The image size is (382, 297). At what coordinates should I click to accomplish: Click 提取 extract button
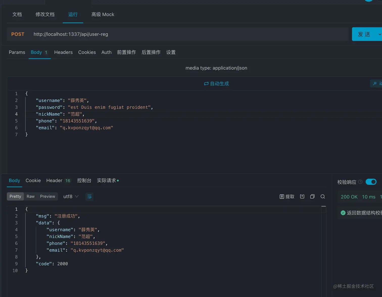pos(287,197)
